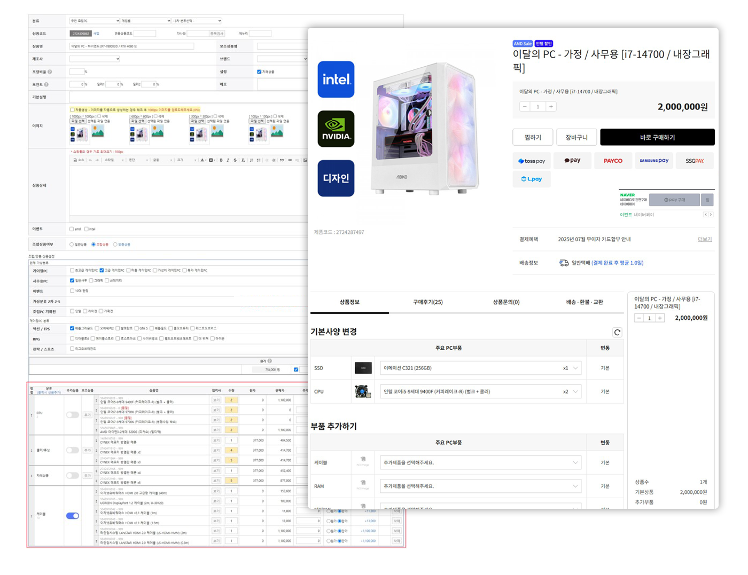Click the Toss Pay payment icon

pyautogui.click(x=532, y=161)
